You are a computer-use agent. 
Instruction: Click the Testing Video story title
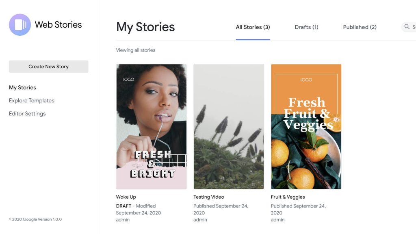click(209, 197)
